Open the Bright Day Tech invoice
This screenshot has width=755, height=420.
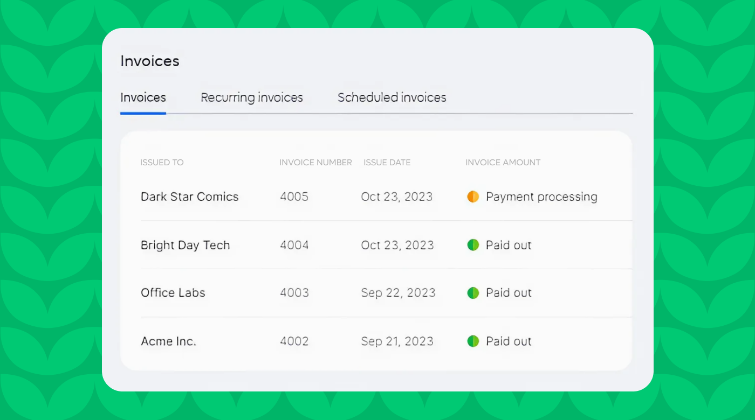click(x=185, y=246)
